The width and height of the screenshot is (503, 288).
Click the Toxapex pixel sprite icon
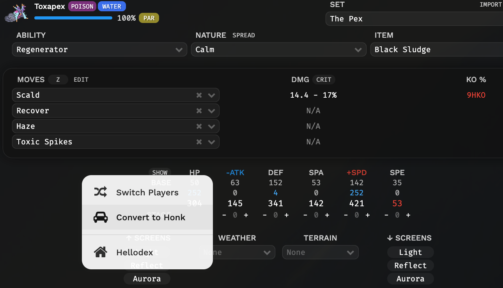pos(16,12)
